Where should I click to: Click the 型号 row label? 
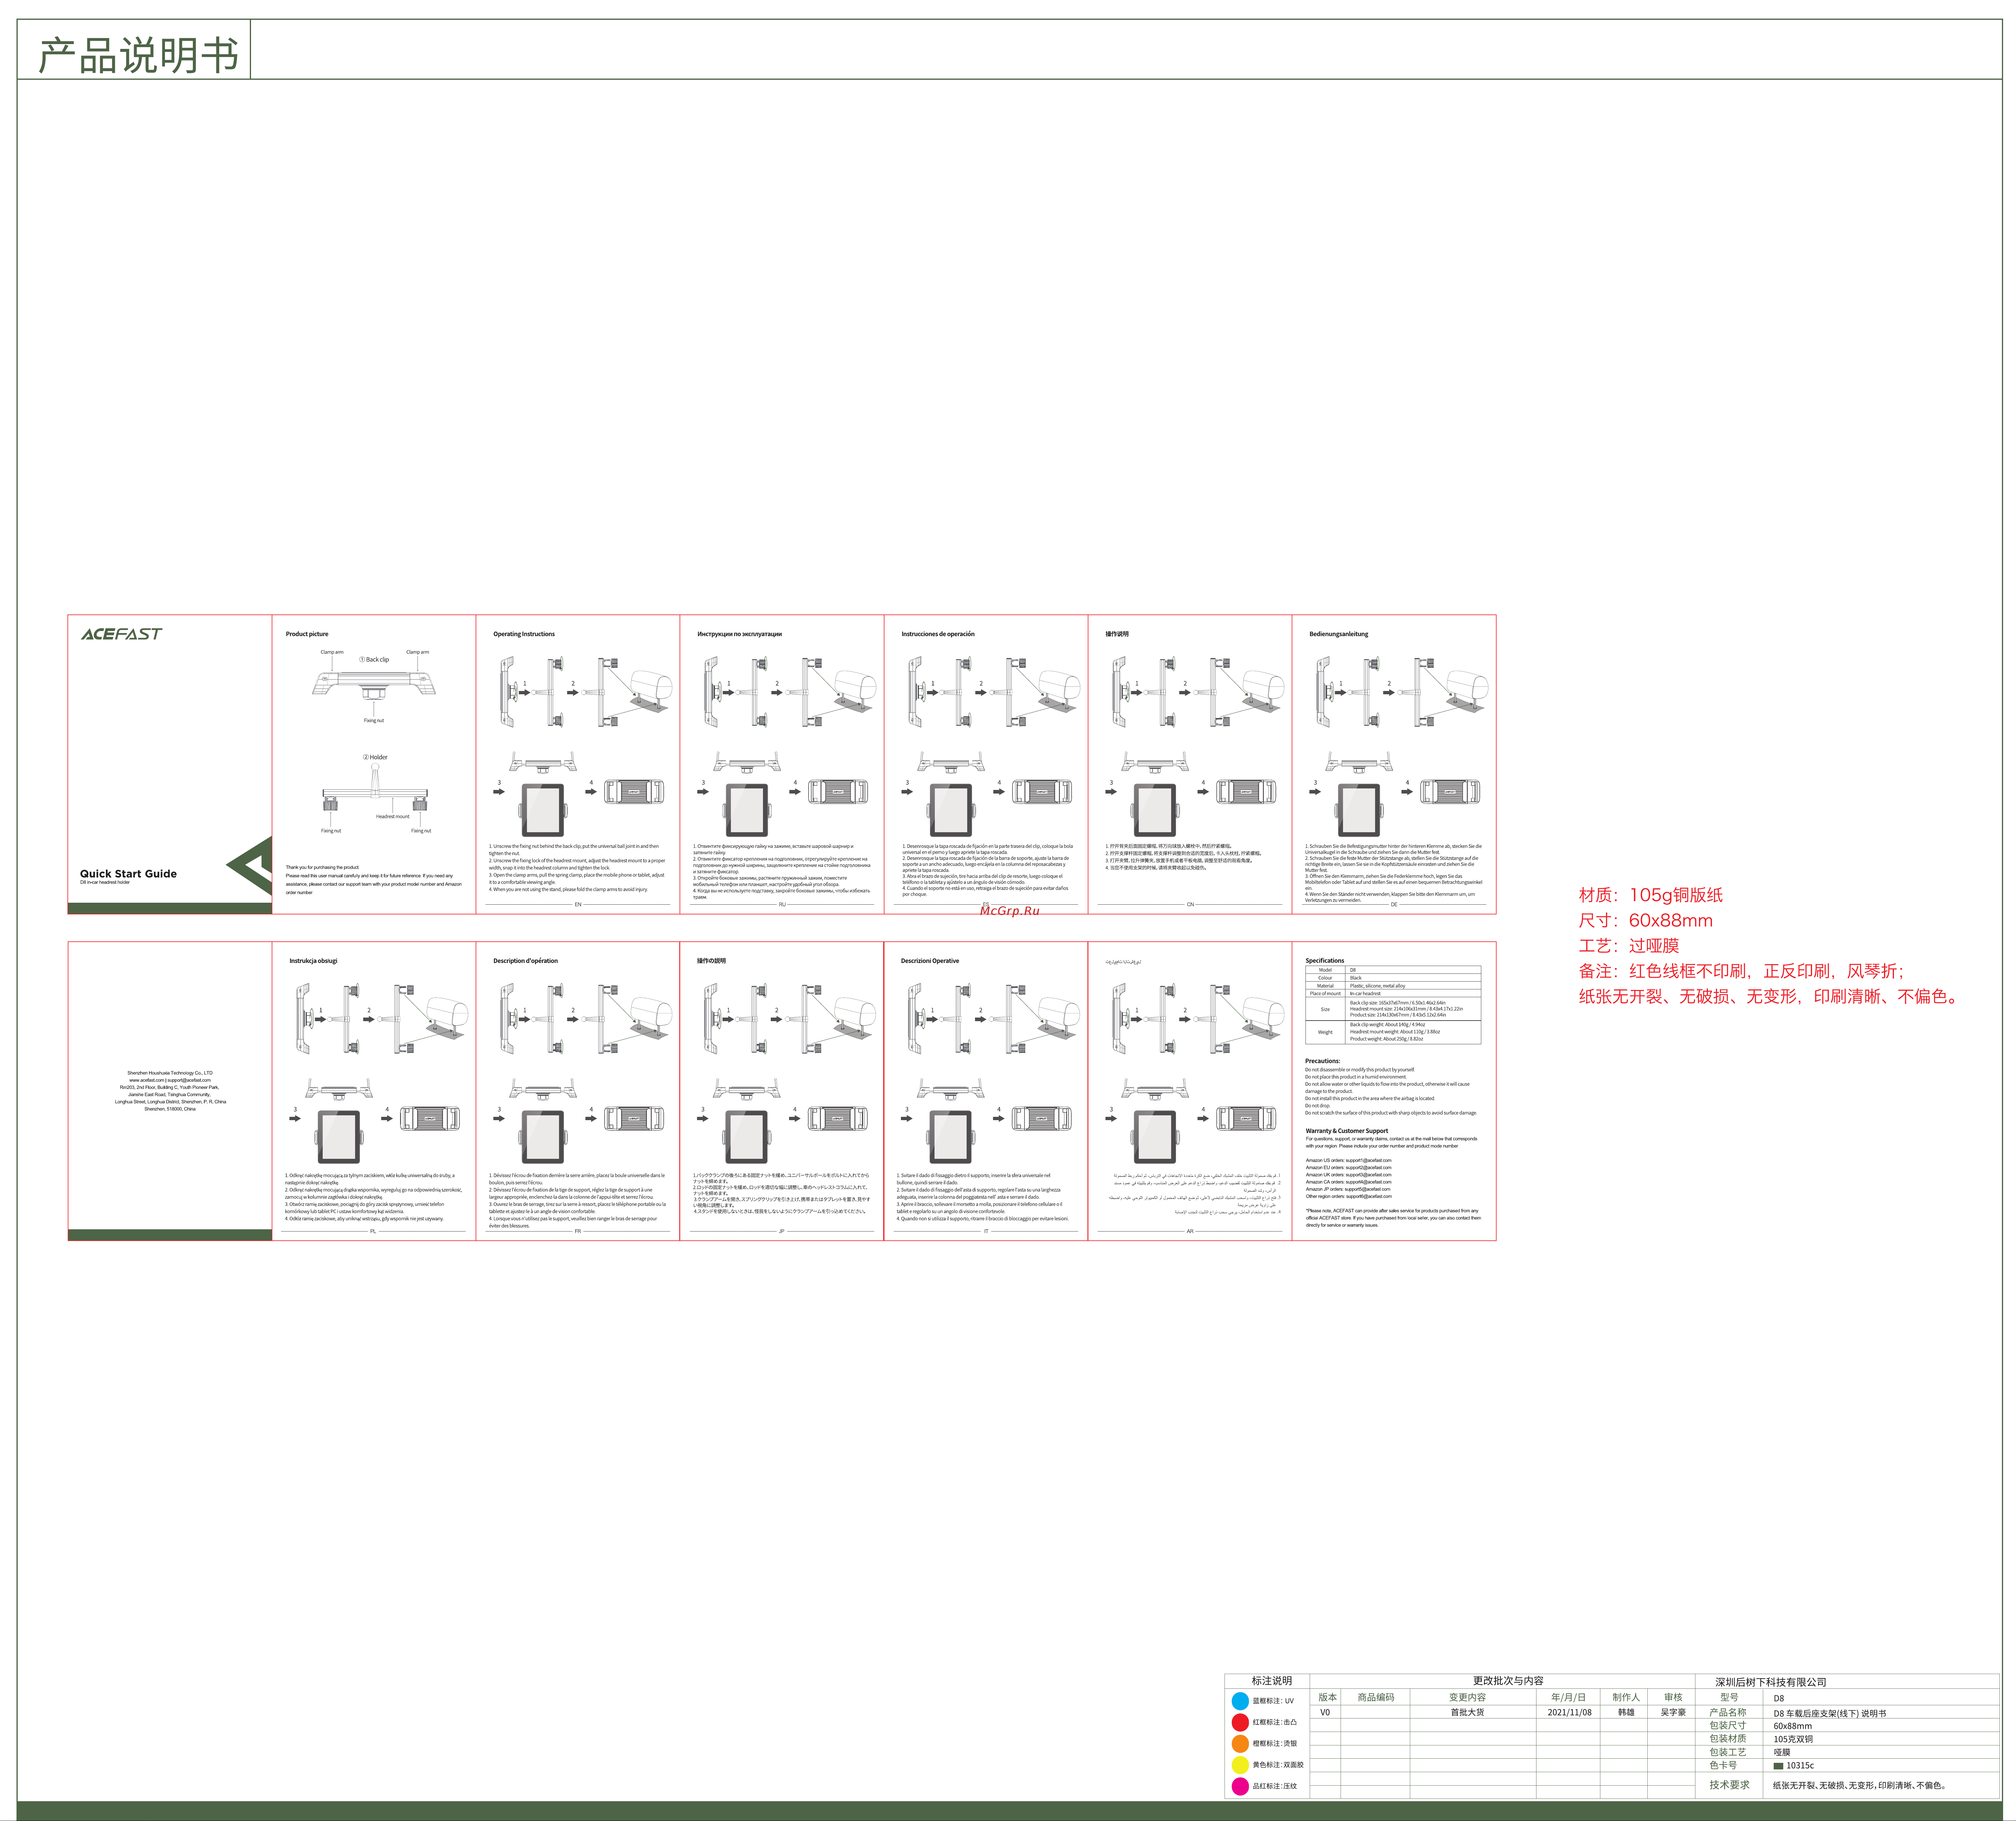click(x=1729, y=1697)
